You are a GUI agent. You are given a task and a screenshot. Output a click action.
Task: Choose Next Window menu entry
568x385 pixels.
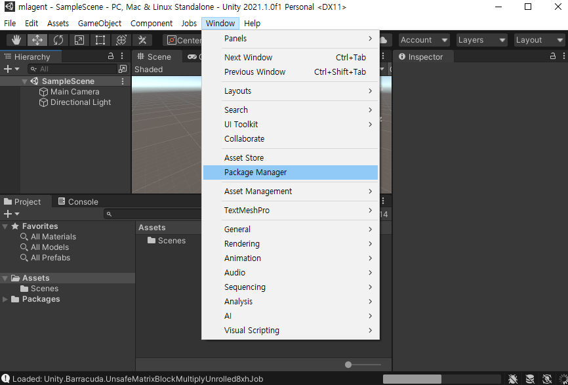coord(291,58)
